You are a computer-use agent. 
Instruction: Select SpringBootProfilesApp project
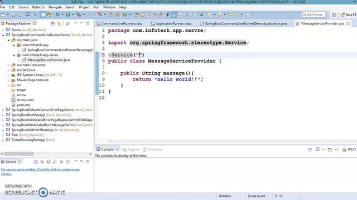tap(41, 115)
